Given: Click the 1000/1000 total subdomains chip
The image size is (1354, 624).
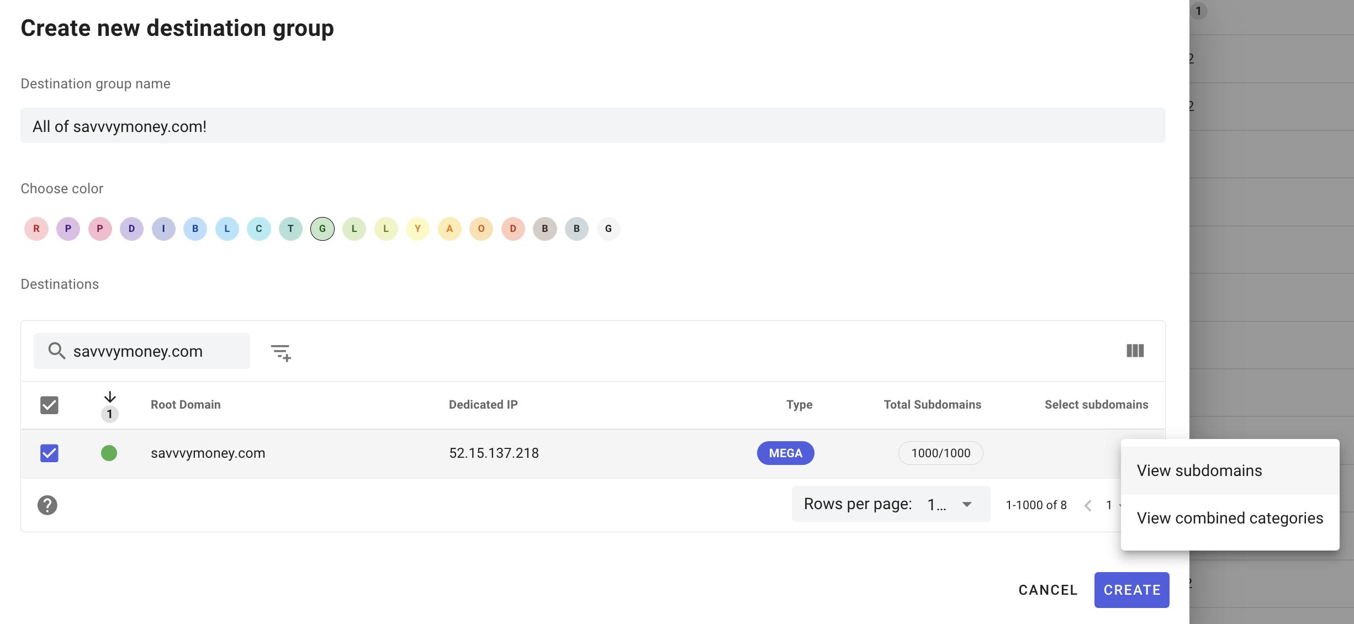Looking at the screenshot, I should (940, 453).
